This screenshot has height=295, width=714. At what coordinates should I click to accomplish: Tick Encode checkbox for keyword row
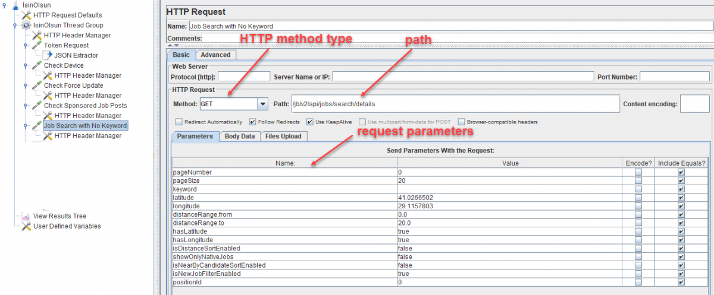click(x=638, y=189)
